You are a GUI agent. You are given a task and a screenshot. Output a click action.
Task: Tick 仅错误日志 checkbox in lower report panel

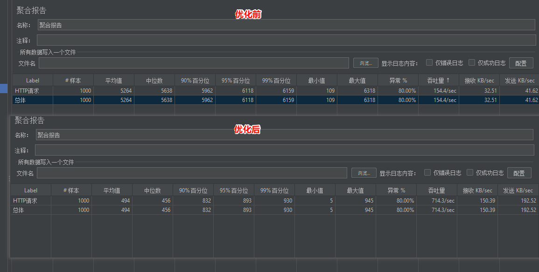tap(427, 172)
